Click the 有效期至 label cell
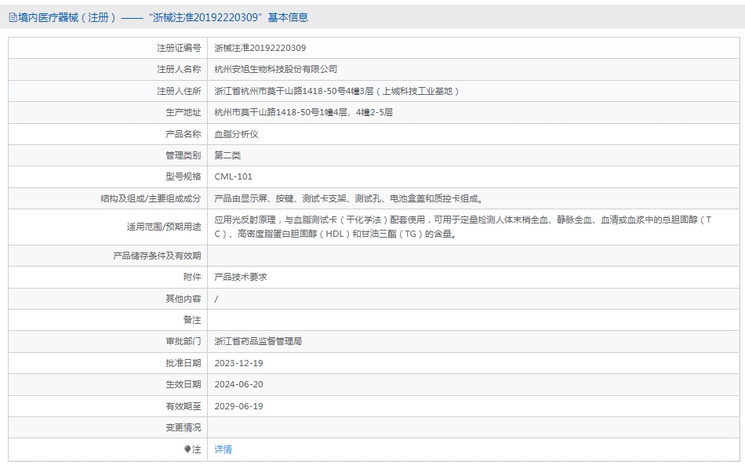 tap(108, 406)
